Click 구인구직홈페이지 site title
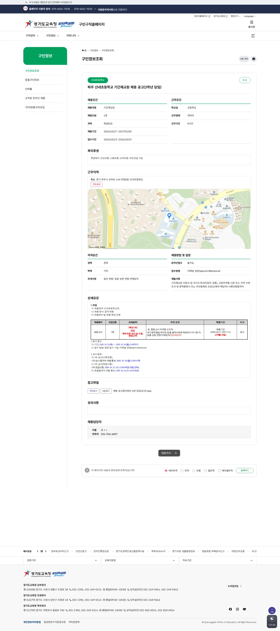280x631 pixels. point(92,24)
